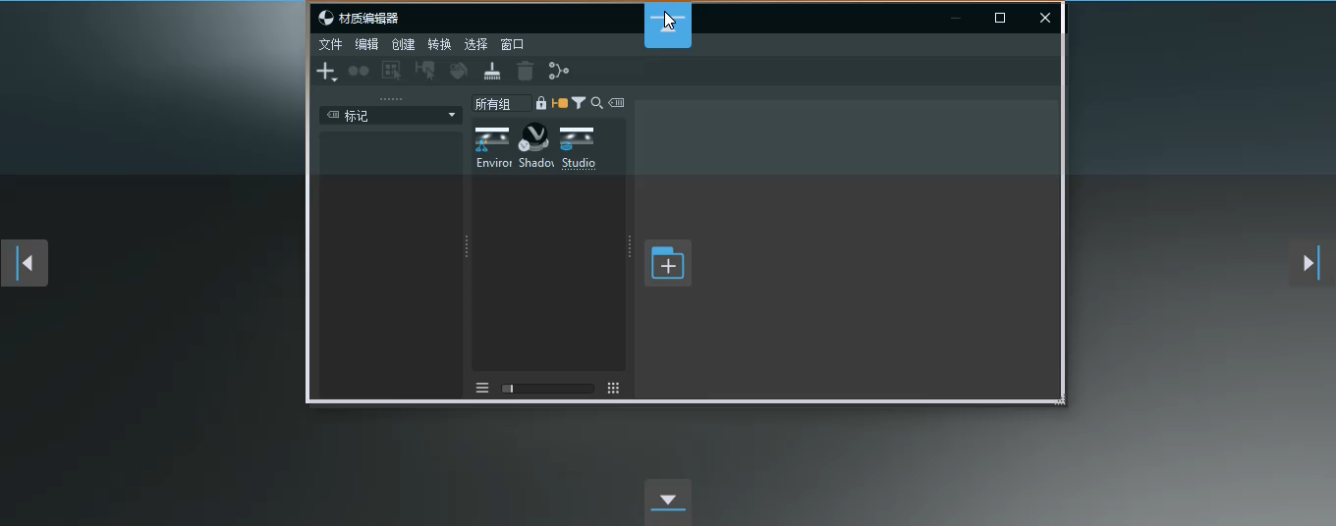The width and height of the screenshot is (1336, 526).
Task: Click the two-circles duplicate material icon
Action: [x=359, y=71]
